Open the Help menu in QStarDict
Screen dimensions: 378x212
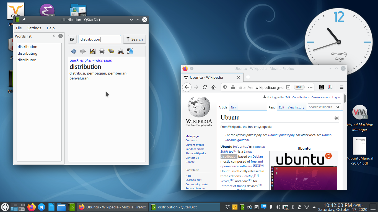coord(51,28)
